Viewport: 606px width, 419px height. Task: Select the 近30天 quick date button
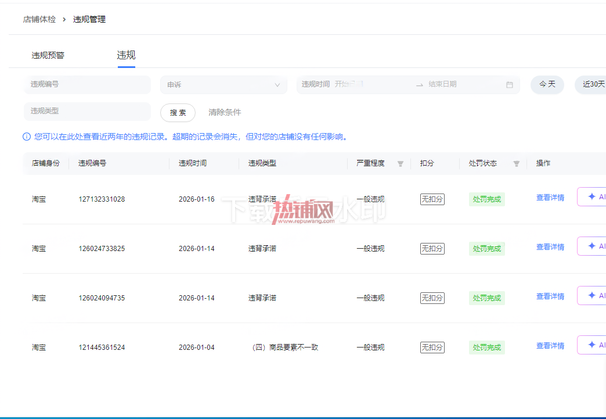pos(591,84)
